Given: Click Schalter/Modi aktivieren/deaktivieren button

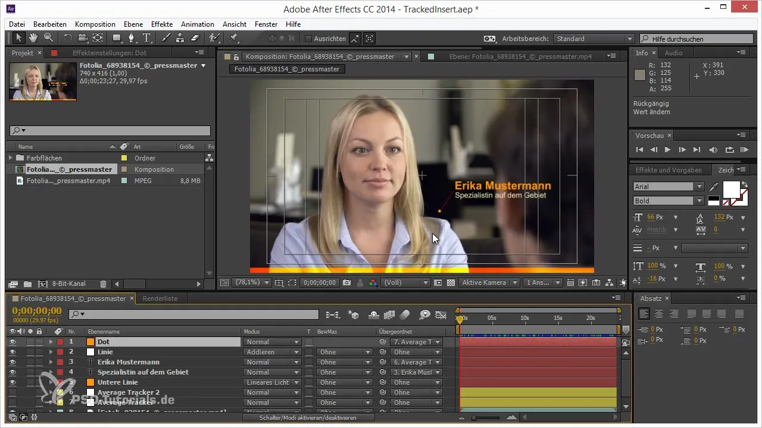Looking at the screenshot, I should pos(308,418).
